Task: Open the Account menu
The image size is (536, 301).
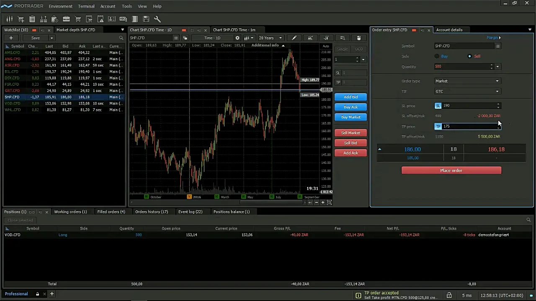Action: point(108,6)
